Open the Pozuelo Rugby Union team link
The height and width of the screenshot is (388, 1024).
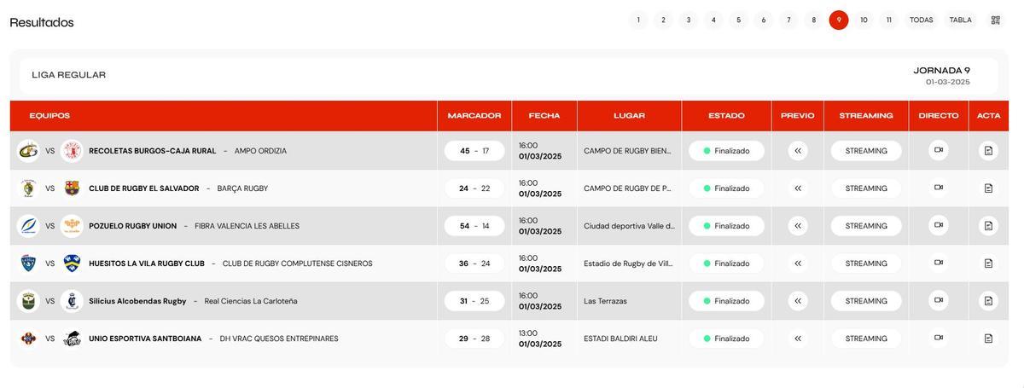tap(132, 226)
